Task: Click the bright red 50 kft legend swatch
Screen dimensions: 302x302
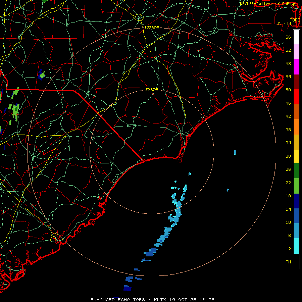Action: point(296,97)
